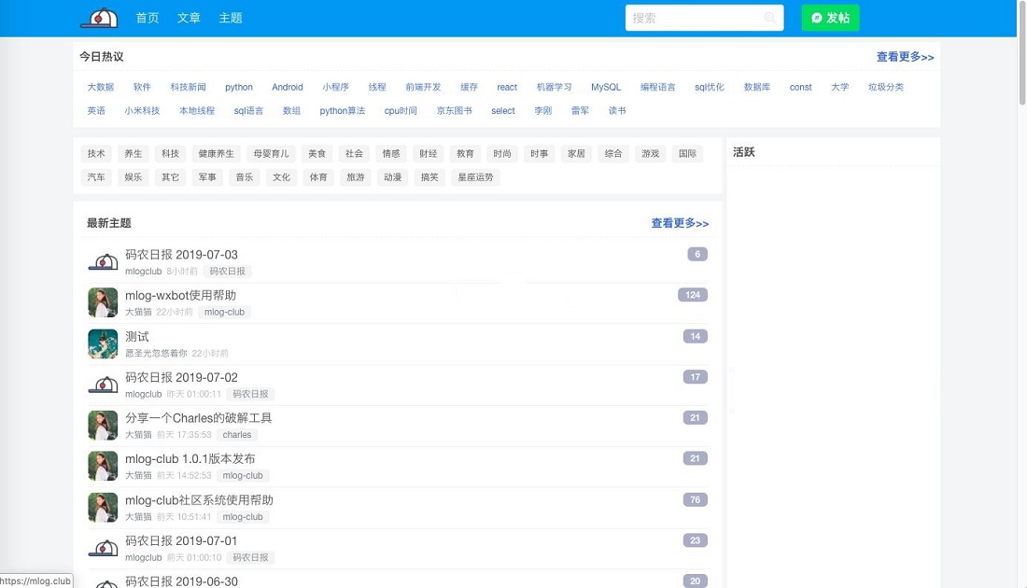Click the avatar next to mlog-club社区系统使用帮助

(103, 507)
